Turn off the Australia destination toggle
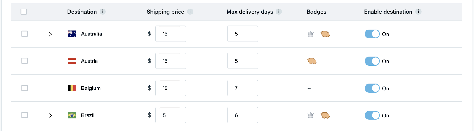The image size is (474, 131). pyautogui.click(x=372, y=34)
